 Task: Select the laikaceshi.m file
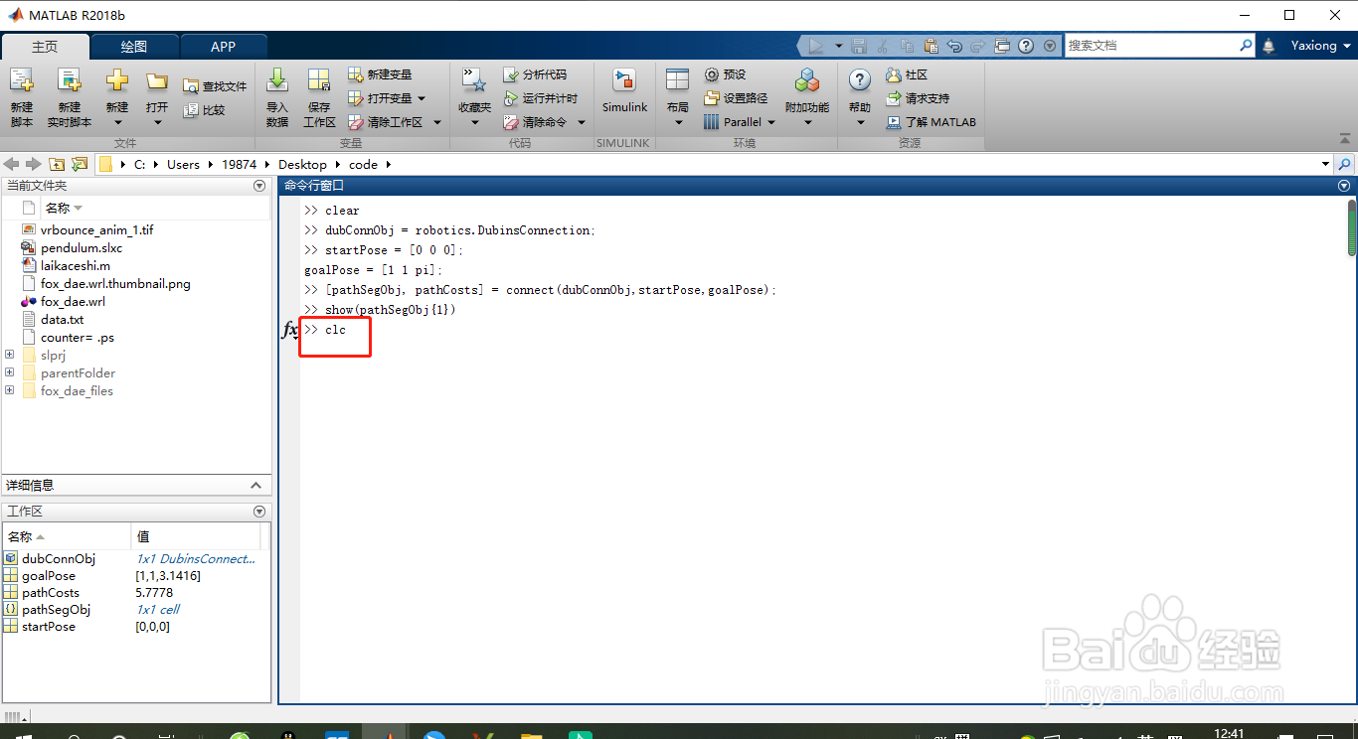(76, 265)
